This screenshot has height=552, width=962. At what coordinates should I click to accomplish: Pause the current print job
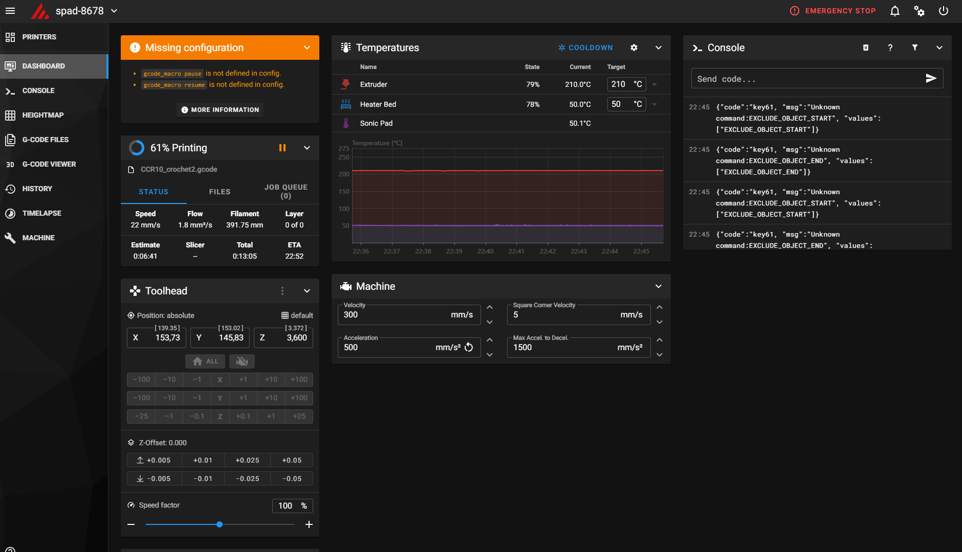point(282,148)
